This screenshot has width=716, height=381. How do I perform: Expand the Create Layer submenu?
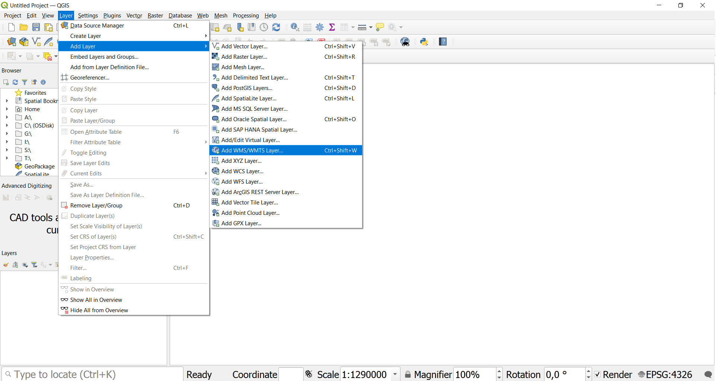134,36
